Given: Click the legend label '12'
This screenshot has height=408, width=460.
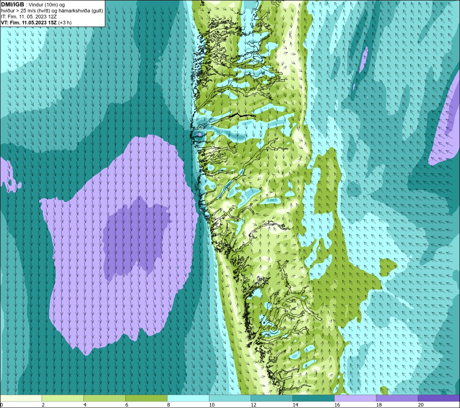Looking at the screenshot, I should pos(253,405).
